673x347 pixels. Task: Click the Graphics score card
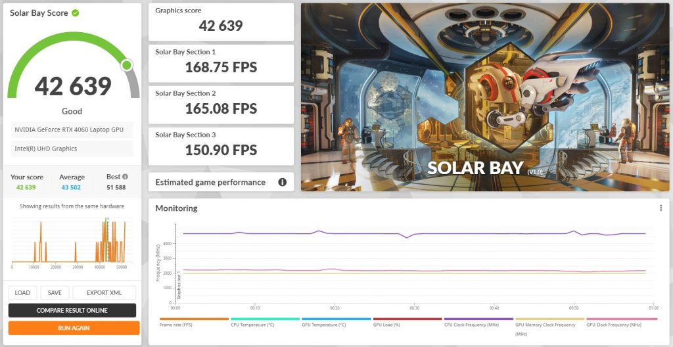click(221, 22)
